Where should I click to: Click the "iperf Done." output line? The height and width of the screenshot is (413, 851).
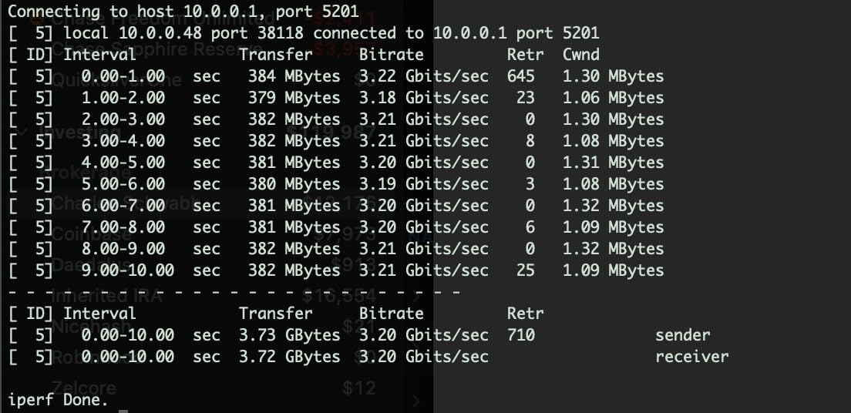pyautogui.click(x=58, y=400)
